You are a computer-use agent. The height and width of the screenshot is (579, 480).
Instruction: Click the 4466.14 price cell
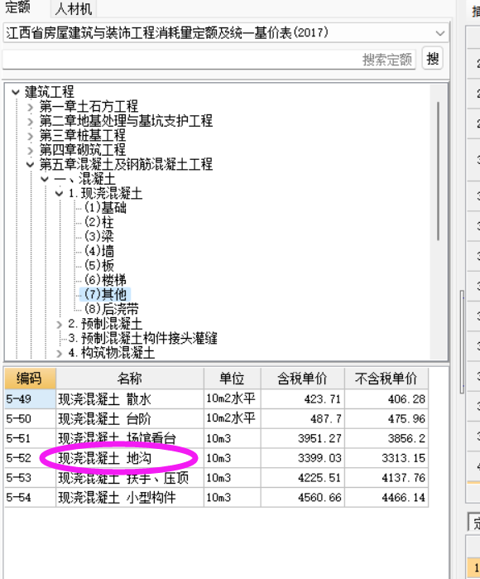click(x=386, y=497)
